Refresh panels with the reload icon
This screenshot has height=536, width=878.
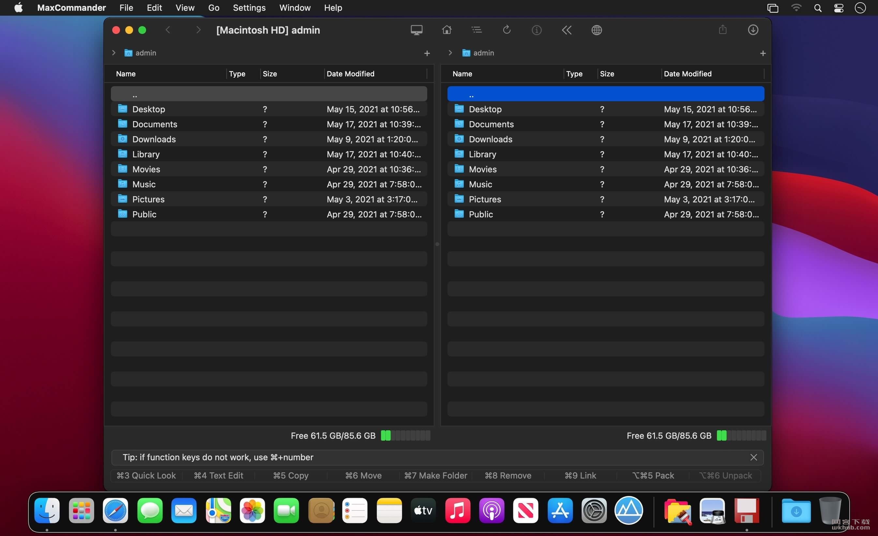(506, 30)
